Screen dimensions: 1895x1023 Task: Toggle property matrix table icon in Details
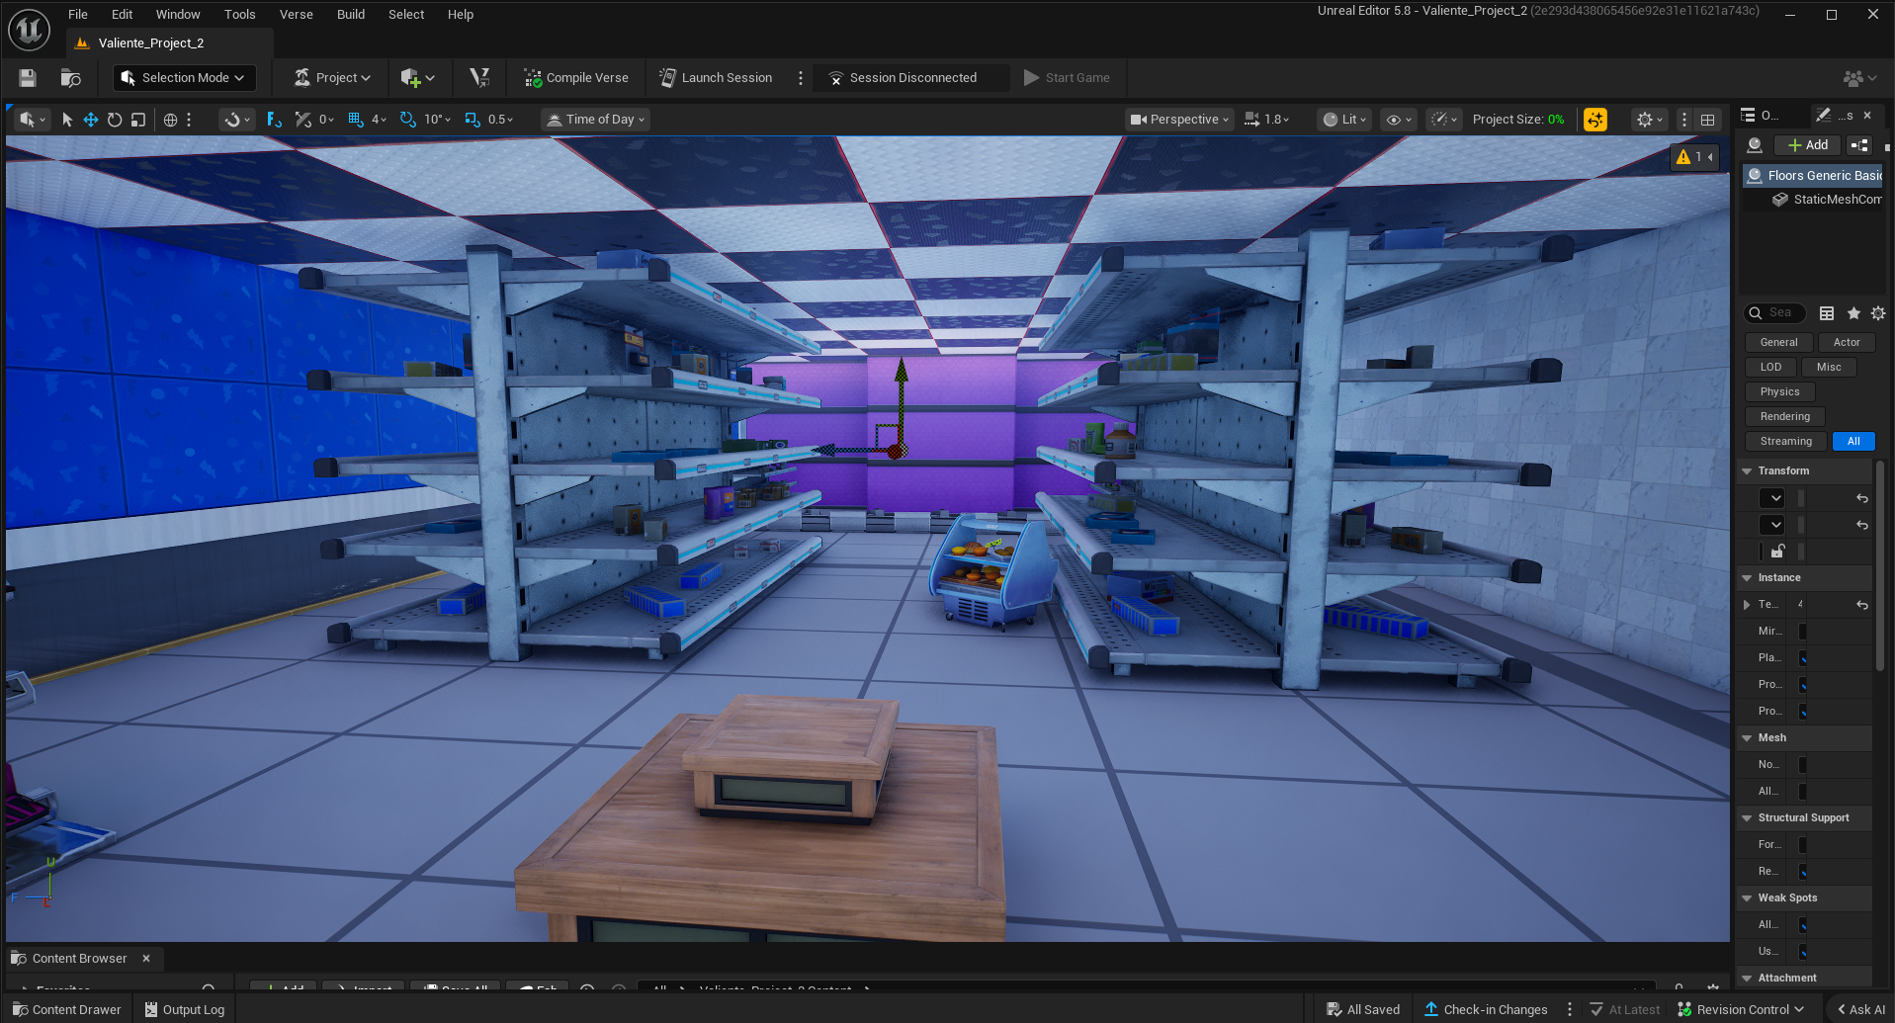click(x=1827, y=313)
